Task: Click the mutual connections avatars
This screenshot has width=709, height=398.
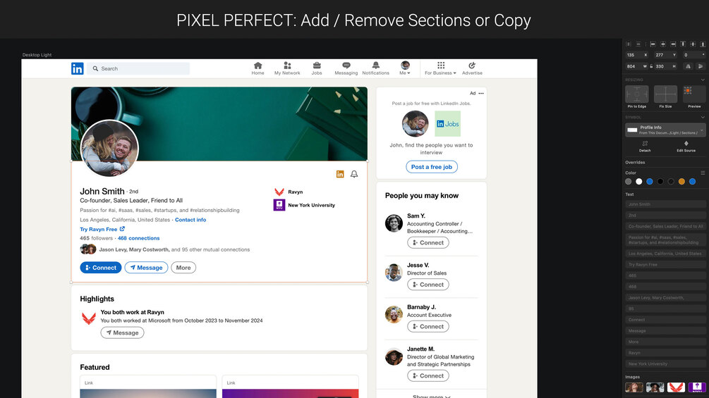Action: point(88,249)
